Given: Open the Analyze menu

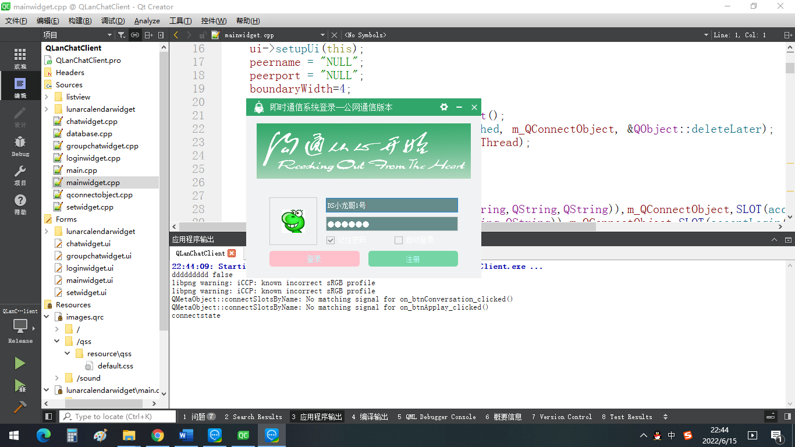Looking at the screenshot, I should (x=147, y=20).
